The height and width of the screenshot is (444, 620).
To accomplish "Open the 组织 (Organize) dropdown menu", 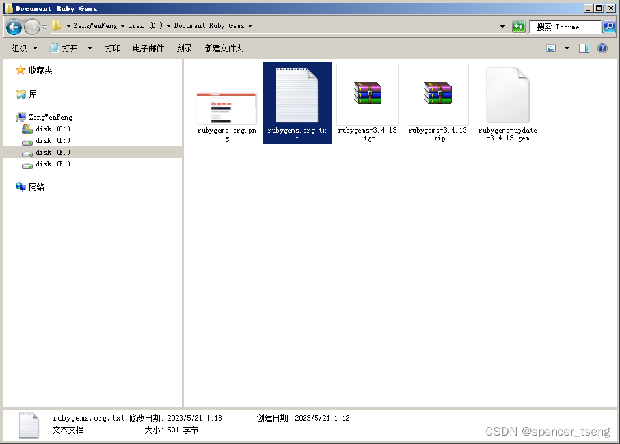I will click(24, 47).
